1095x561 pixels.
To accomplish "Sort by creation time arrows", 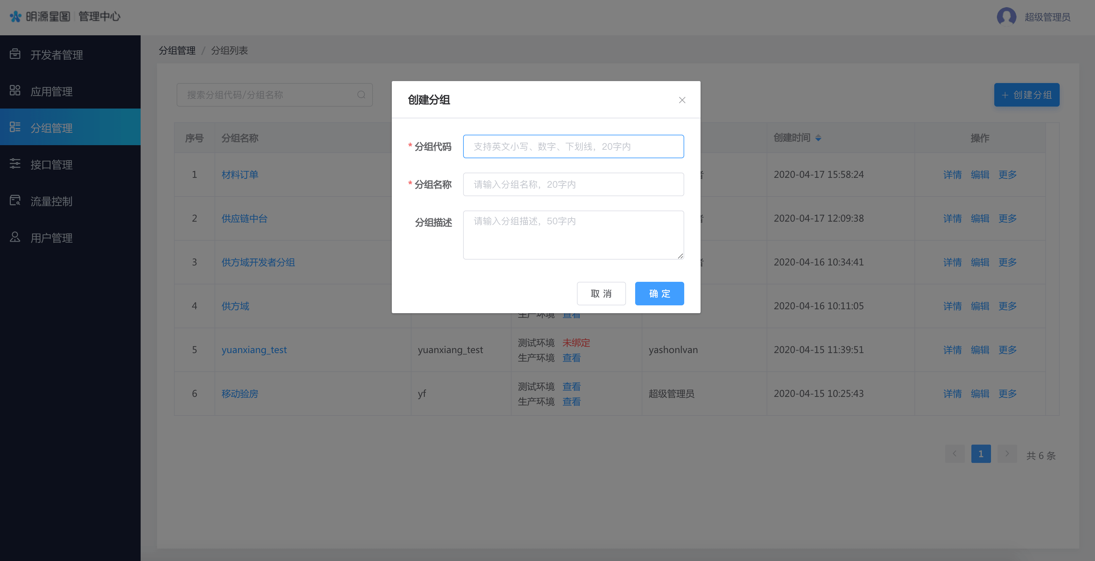I will coord(818,138).
